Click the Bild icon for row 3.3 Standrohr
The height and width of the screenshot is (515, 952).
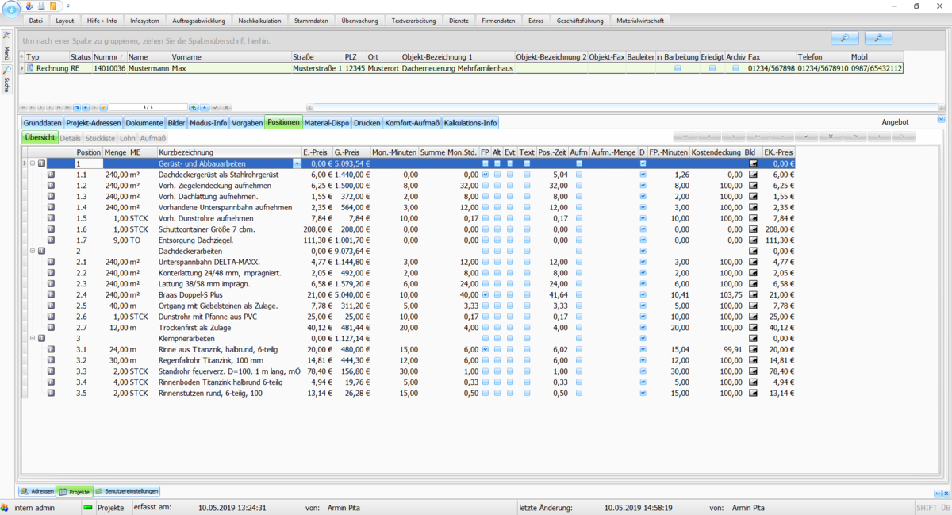753,371
